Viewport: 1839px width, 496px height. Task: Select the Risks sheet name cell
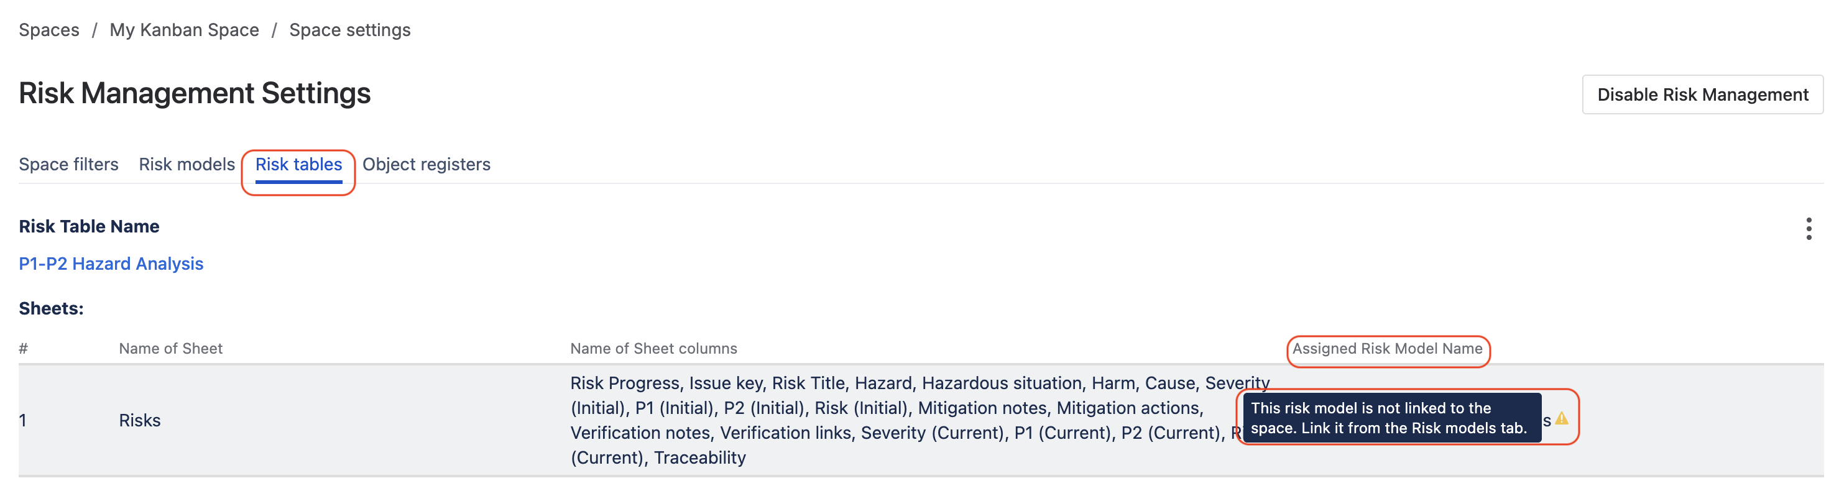(139, 420)
